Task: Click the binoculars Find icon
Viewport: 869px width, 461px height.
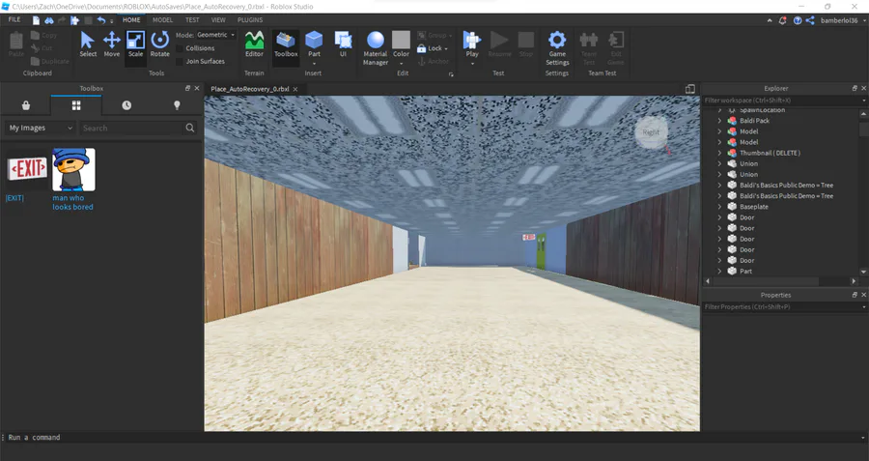Action: click(x=49, y=20)
